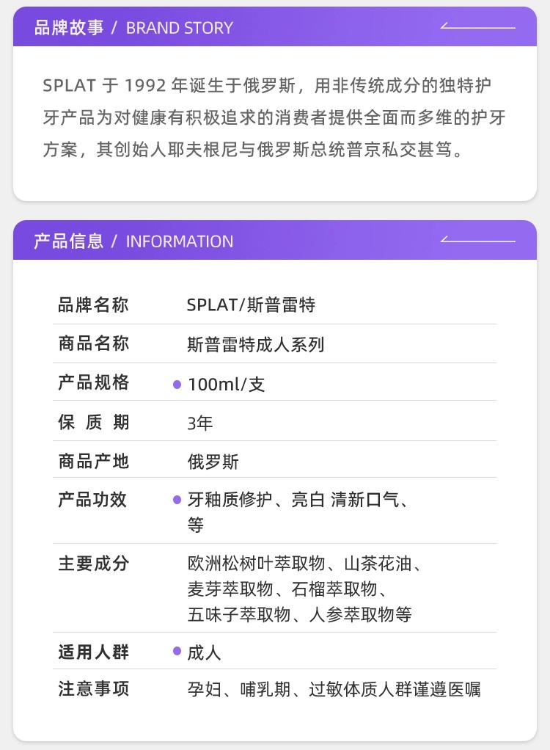The width and height of the screenshot is (550, 750).
Task: Click the purple dot beside 100ml/支
Action: [177, 384]
